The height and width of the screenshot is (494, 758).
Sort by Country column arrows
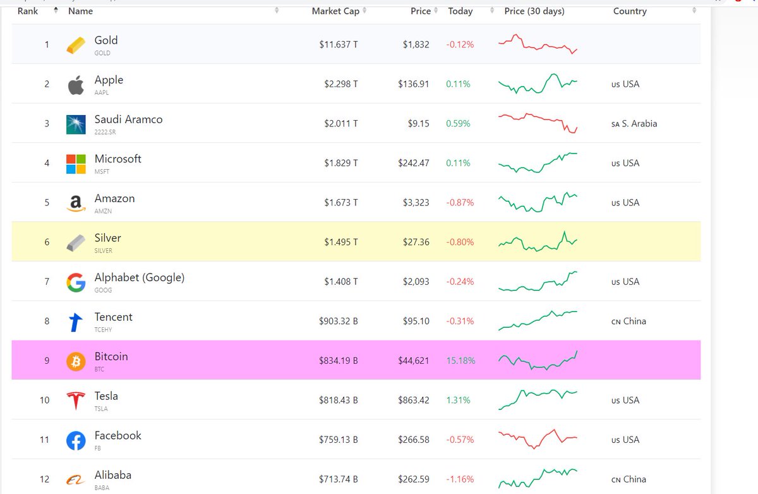coord(694,11)
